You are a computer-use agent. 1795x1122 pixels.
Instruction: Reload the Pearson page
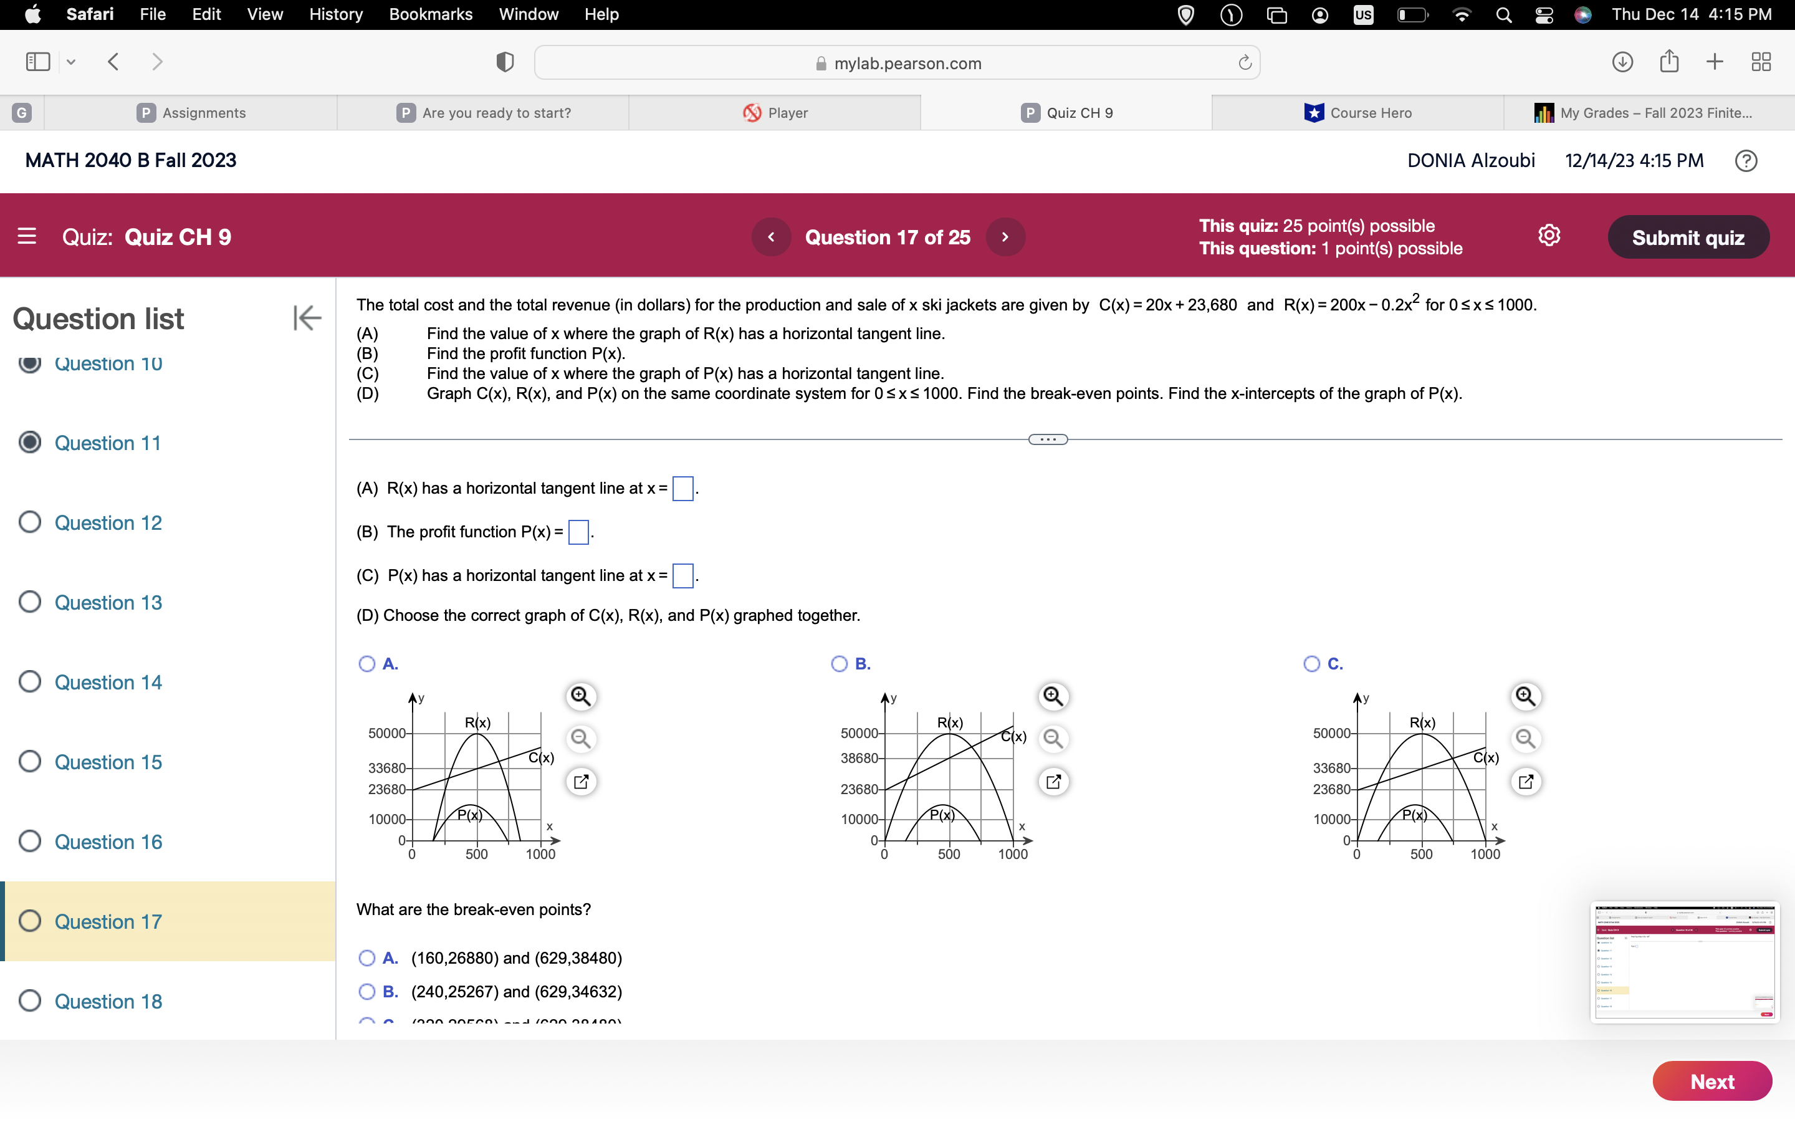click(x=1245, y=62)
